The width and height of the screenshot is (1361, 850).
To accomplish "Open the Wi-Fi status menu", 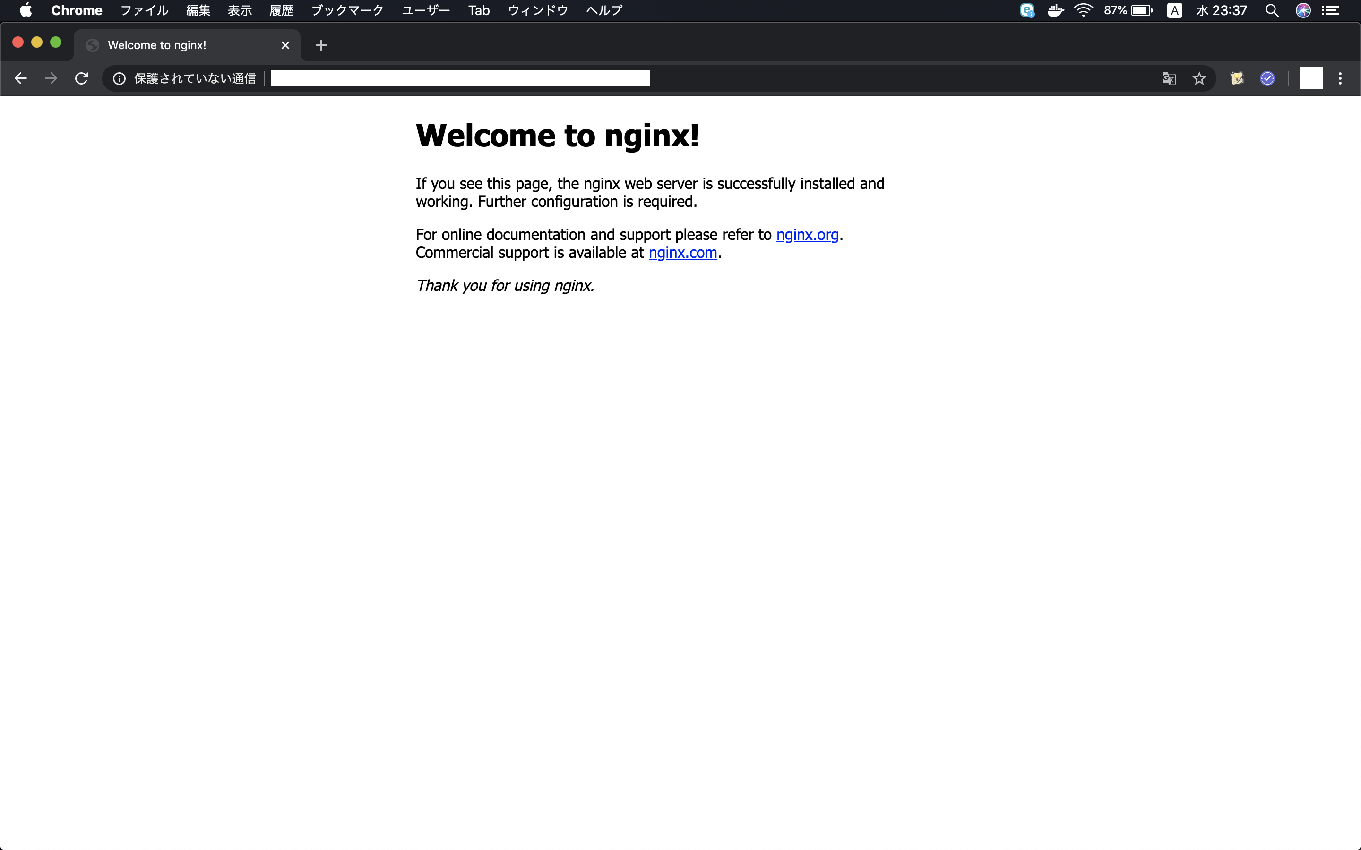I will (1083, 10).
